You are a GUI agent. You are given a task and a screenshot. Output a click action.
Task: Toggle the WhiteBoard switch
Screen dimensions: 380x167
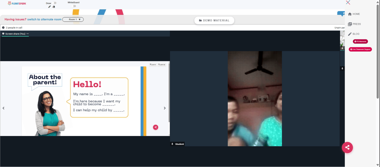(x=74, y=6)
